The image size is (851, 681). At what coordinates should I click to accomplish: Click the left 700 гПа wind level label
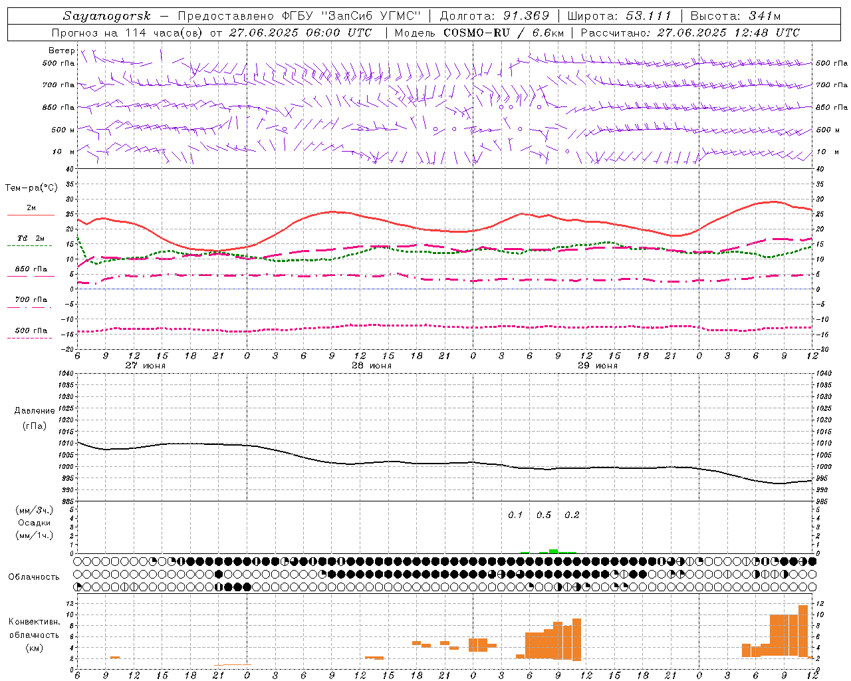pyautogui.click(x=58, y=85)
